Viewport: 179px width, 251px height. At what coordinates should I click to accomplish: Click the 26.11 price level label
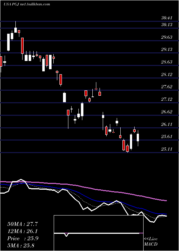point(167,124)
